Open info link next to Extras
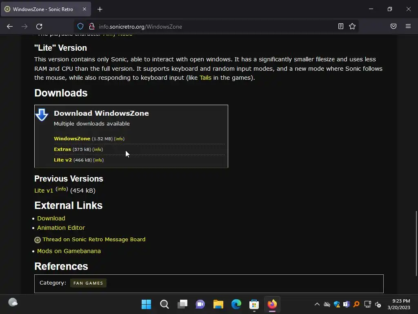418x314 pixels. (x=98, y=150)
